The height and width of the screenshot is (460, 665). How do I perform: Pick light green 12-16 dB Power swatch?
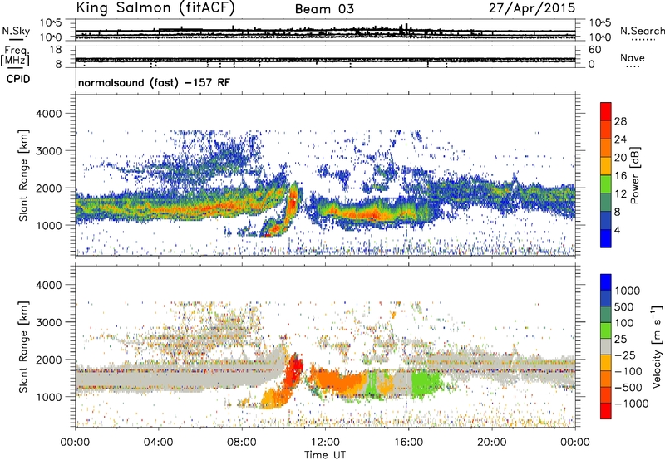[606, 184]
